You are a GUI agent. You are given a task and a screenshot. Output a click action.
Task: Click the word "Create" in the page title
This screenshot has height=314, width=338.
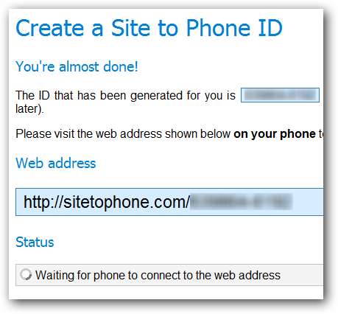pyautogui.click(x=50, y=28)
